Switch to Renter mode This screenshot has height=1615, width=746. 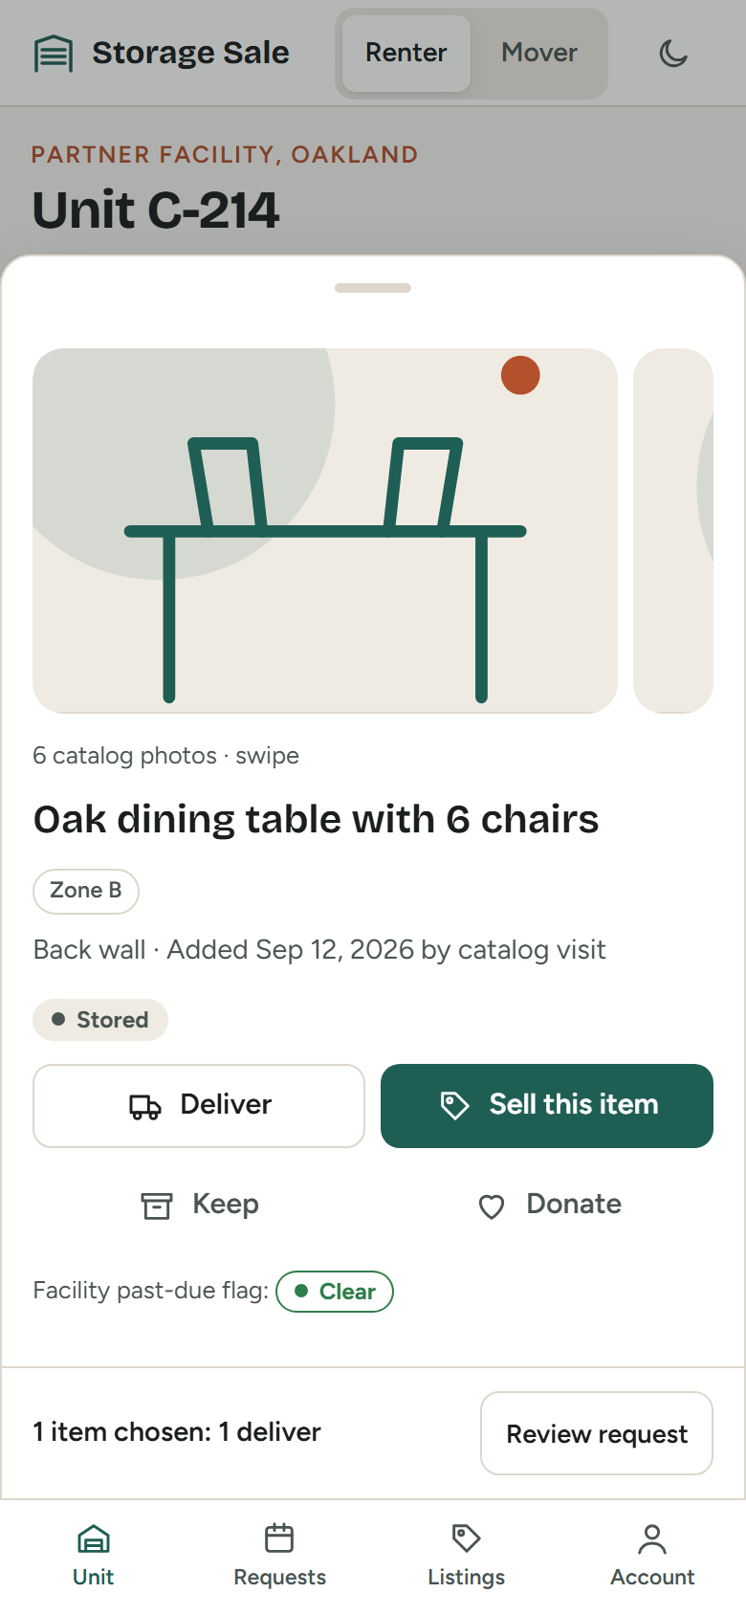pyautogui.click(x=406, y=53)
